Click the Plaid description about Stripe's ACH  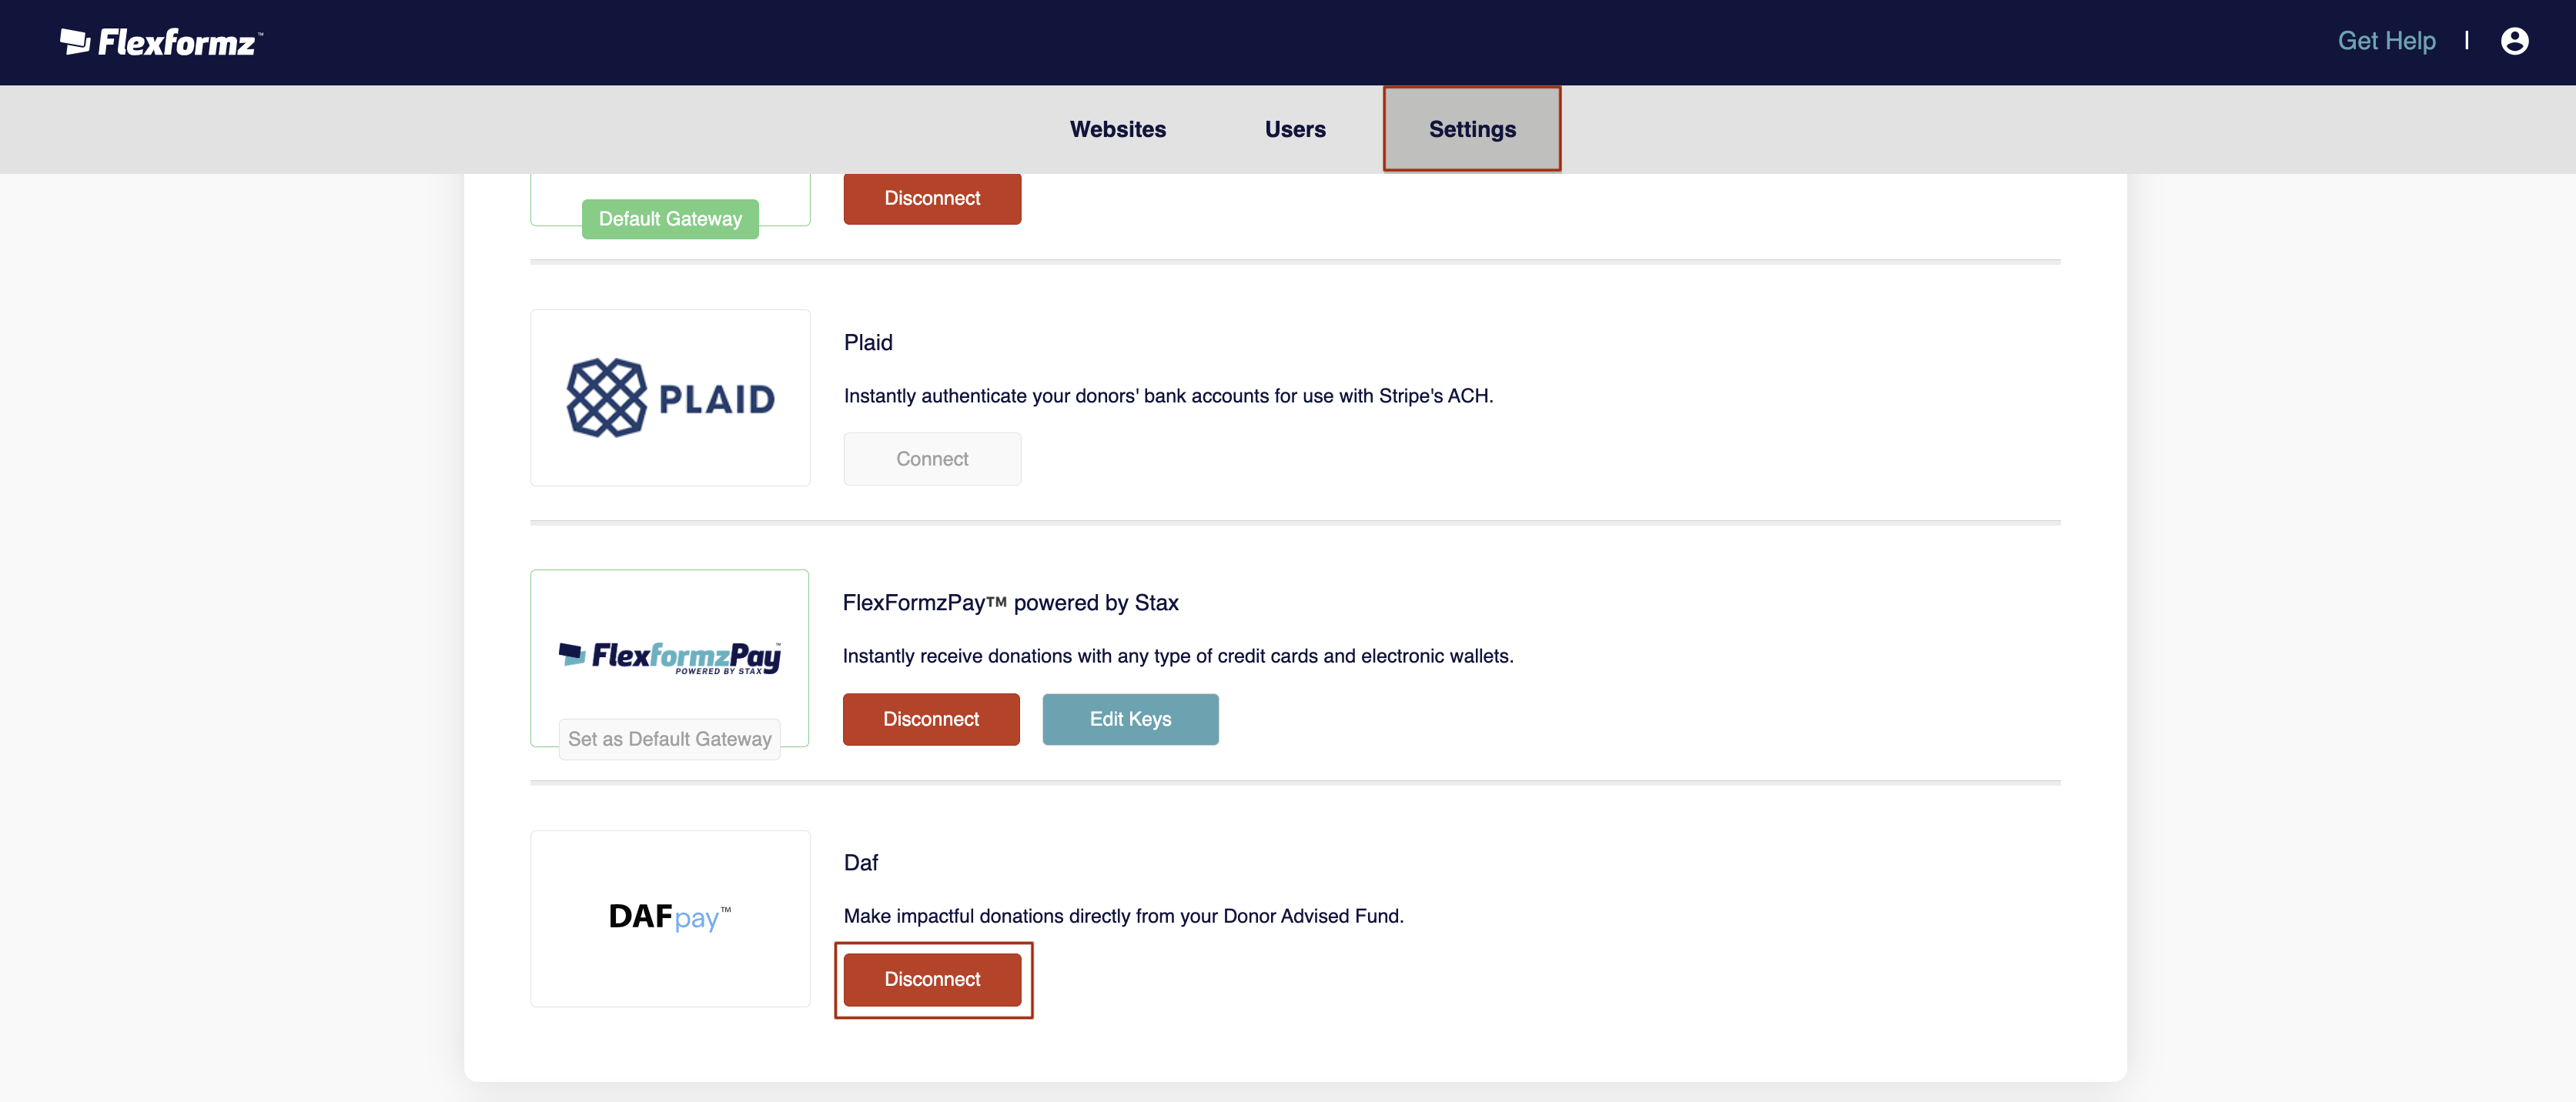click(x=1168, y=396)
